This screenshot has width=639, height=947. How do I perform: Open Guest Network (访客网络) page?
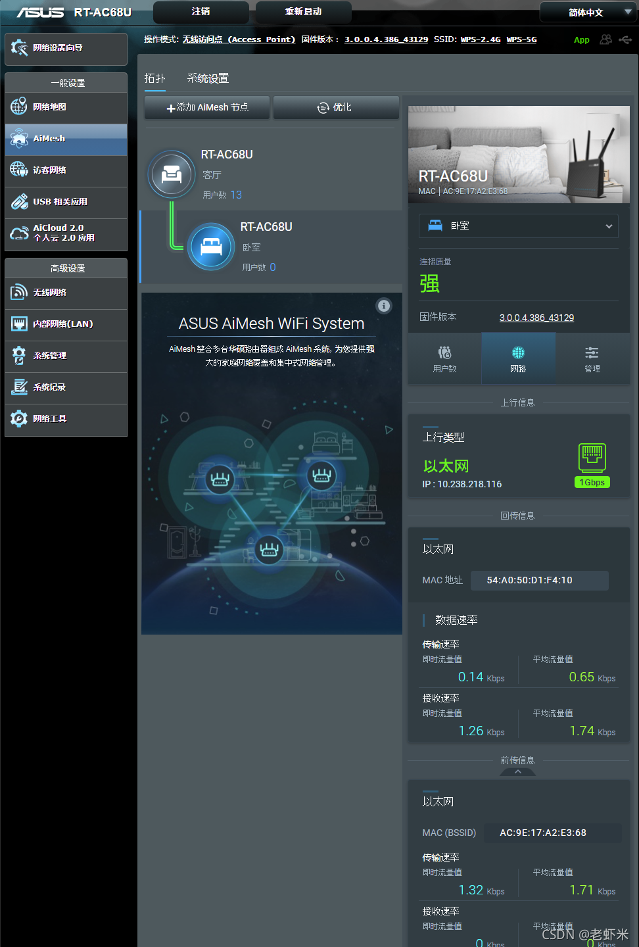pos(66,170)
